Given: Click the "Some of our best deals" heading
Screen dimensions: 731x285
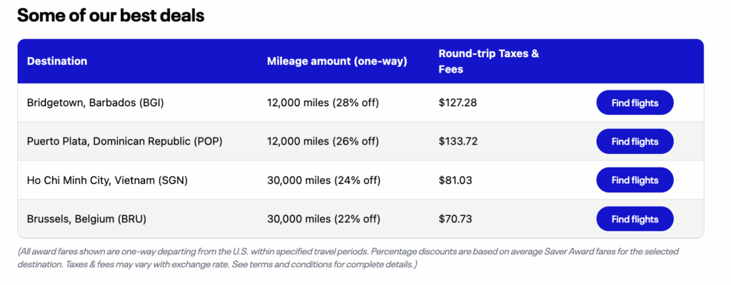Looking at the screenshot, I should click(111, 16).
